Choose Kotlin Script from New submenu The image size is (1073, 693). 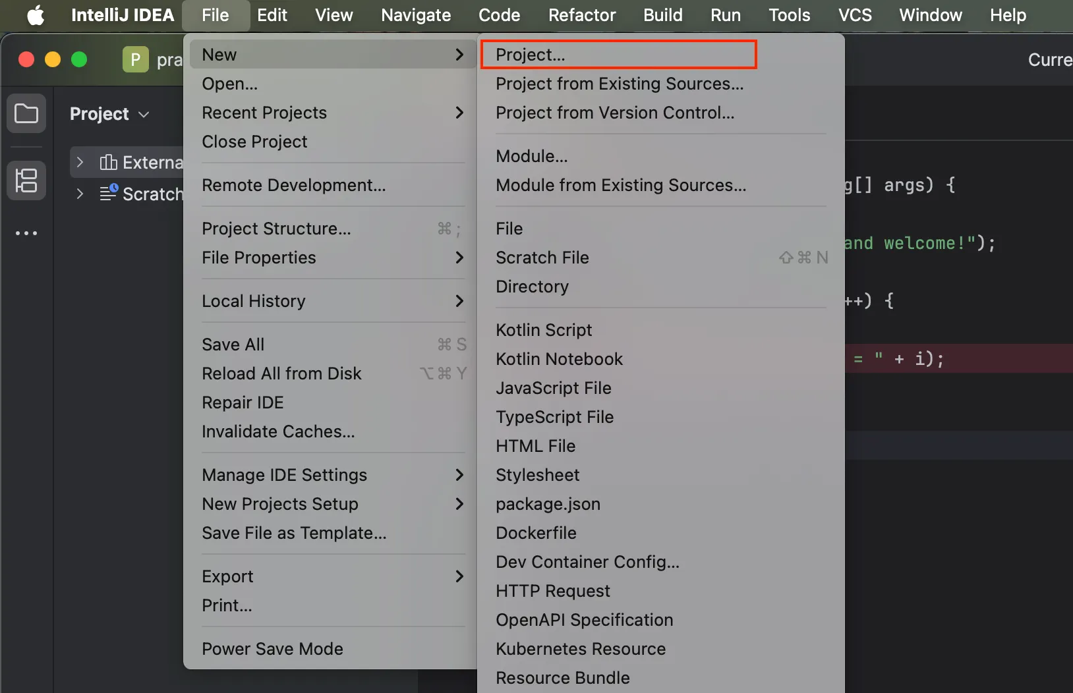coord(544,330)
